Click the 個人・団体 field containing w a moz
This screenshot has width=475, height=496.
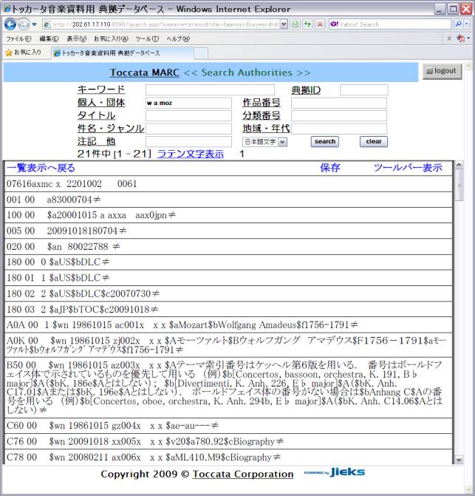[188, 103]
